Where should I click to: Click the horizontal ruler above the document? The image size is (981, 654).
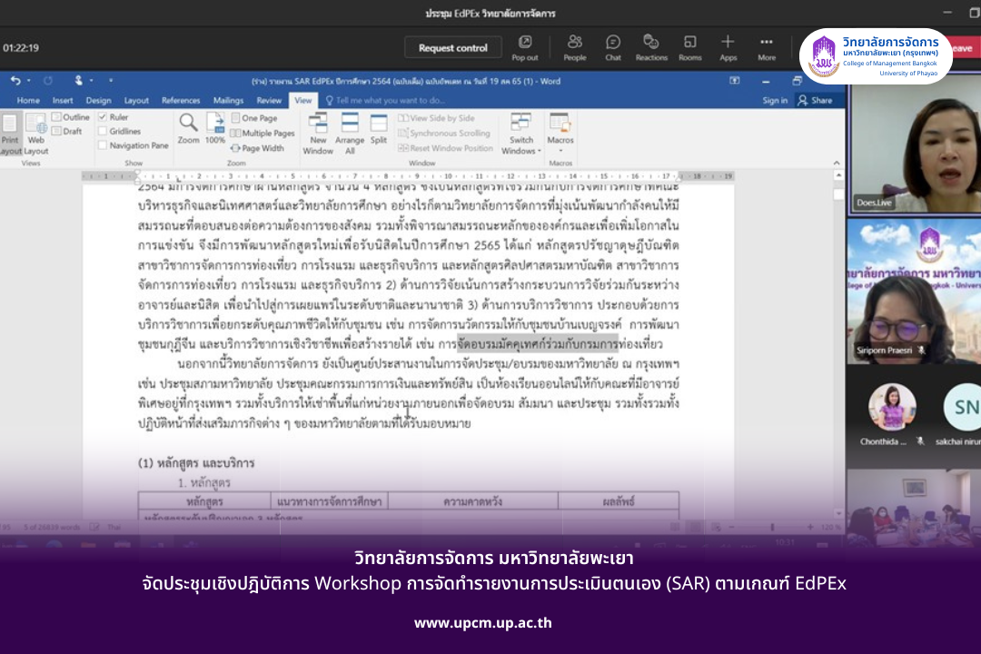tap(407, 176)
